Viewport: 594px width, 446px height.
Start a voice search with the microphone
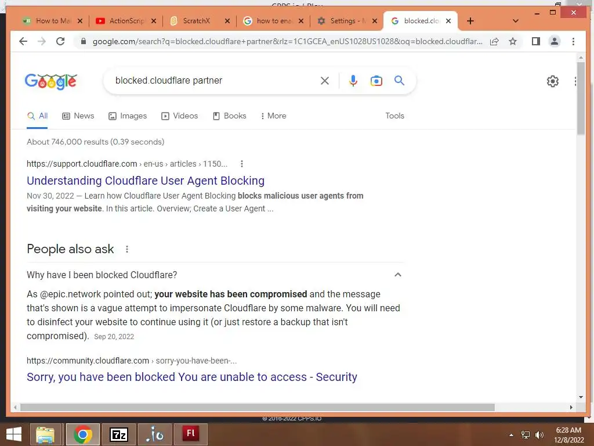tap(353, 81)
